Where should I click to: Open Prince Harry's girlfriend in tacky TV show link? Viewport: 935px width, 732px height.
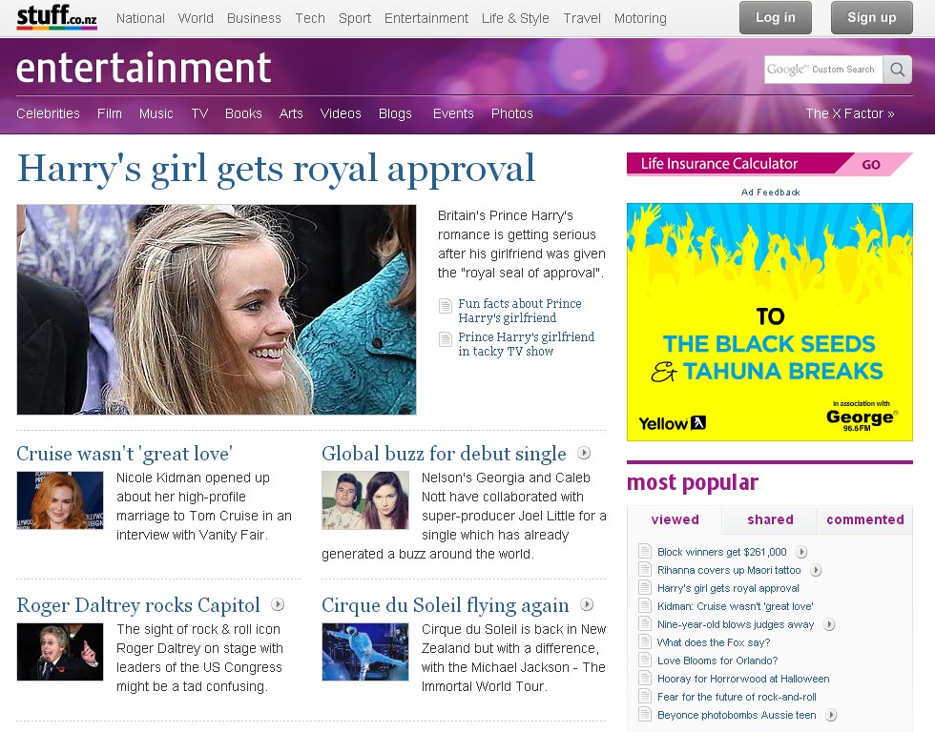pos(526,344)
